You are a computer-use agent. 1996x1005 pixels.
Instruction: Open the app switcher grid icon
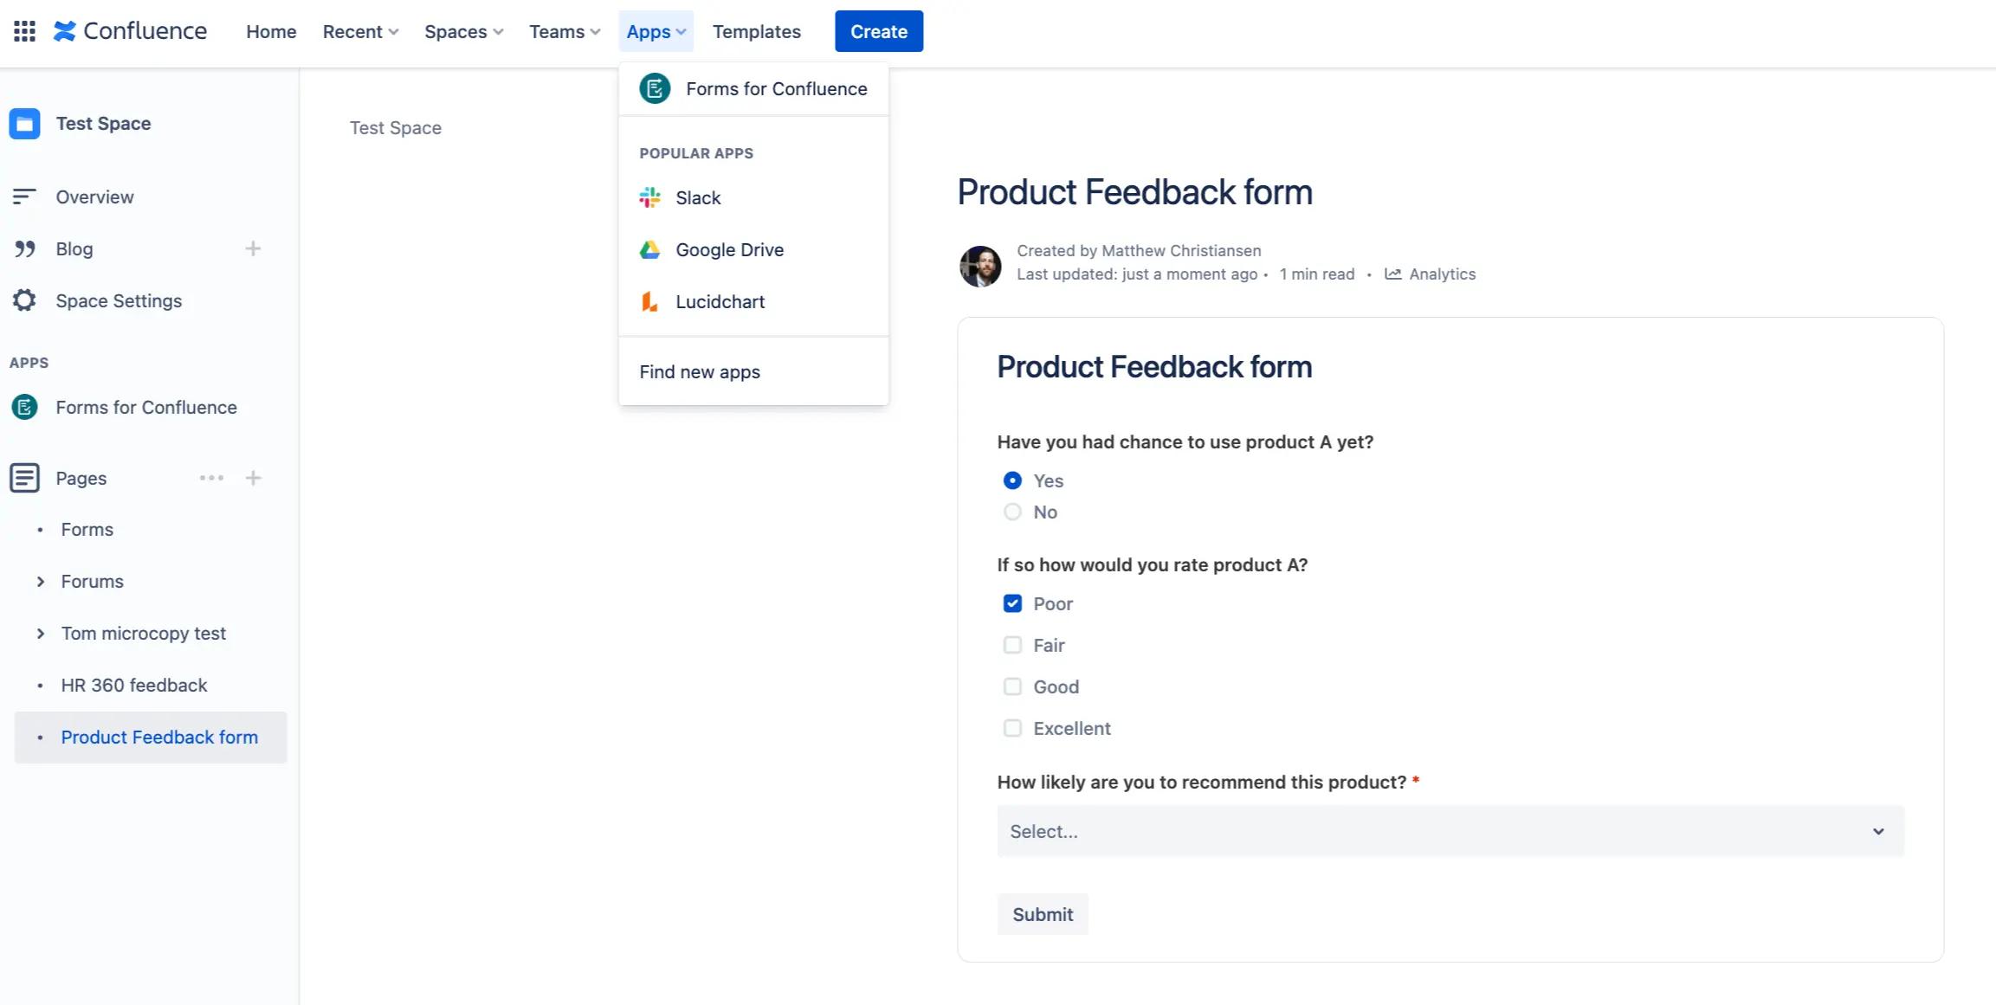point(24,31)
